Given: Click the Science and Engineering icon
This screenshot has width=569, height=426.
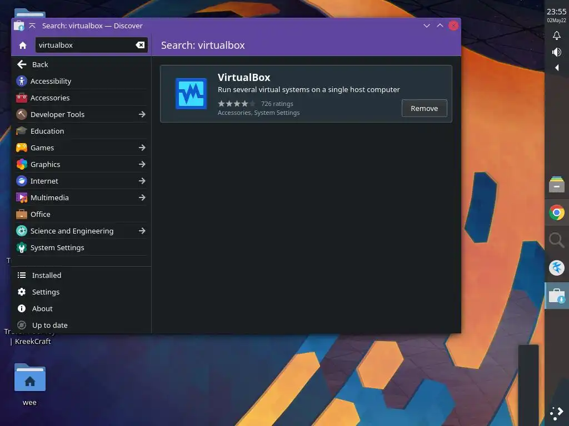Looking at the screenshot, I should tap(22, 231).
